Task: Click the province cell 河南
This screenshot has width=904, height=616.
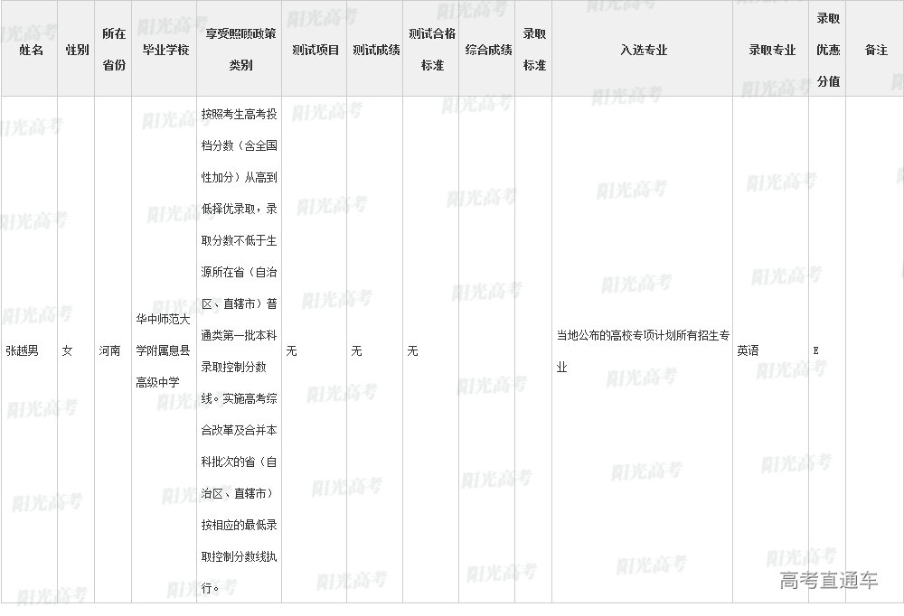Action: (x=109, y=350)
